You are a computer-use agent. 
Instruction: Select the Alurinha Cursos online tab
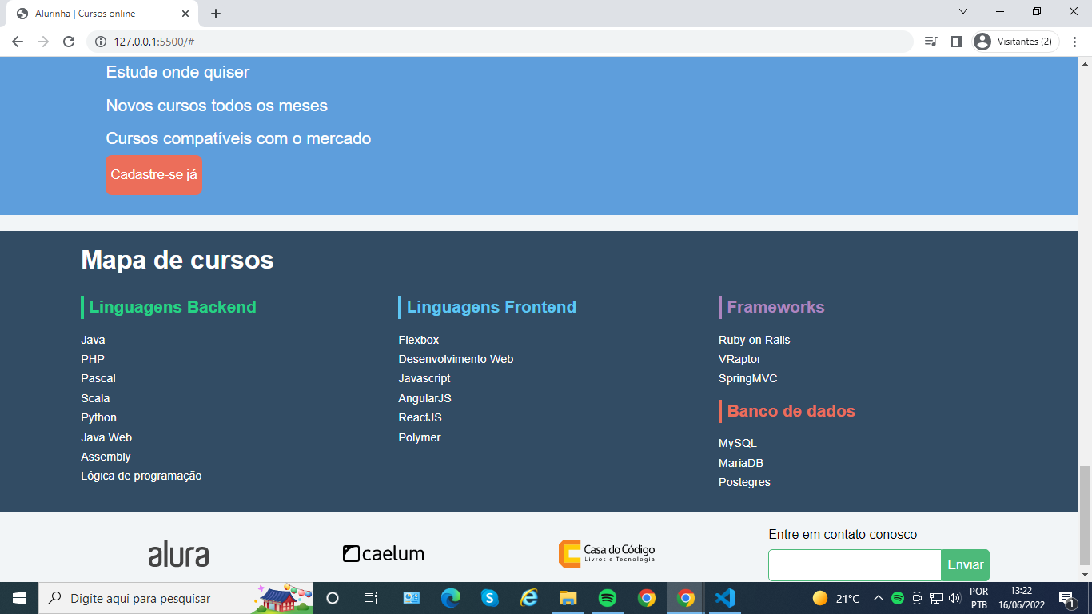[102, 14]
